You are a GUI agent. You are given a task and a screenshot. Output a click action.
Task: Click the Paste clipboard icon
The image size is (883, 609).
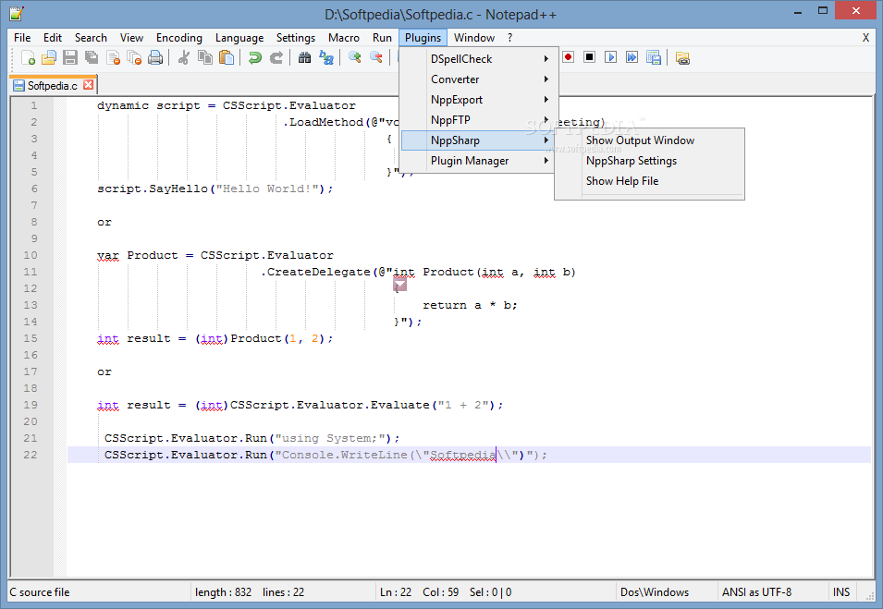tap(227, 57)
